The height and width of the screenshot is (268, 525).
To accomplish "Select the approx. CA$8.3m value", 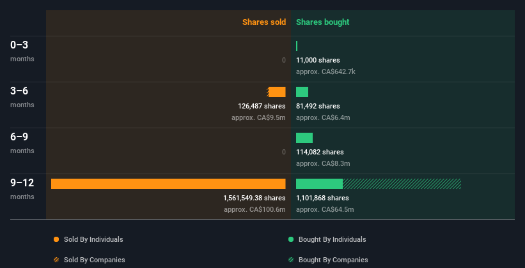I will pyautogui.click(x=323, y=164).
